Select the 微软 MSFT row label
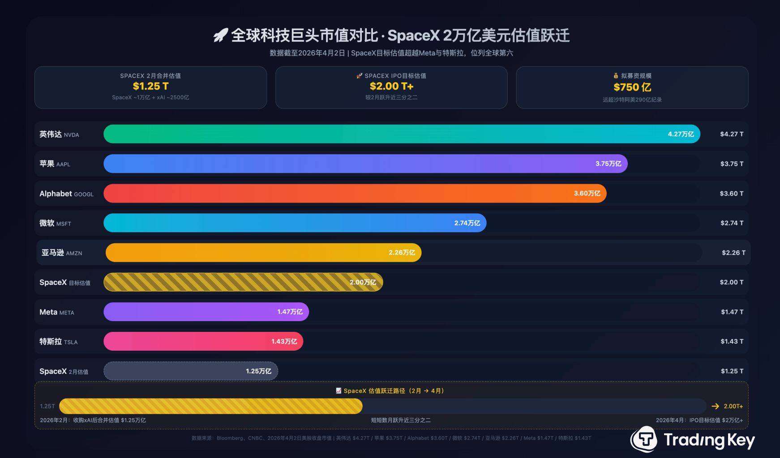780x458 pixels. coord(56,223)
